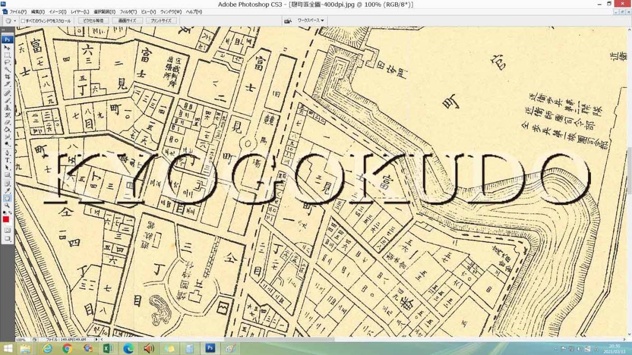Viewport: 632px width, 355px height.
Task: Open the ワークスペース dropdown
Action: 310,21
